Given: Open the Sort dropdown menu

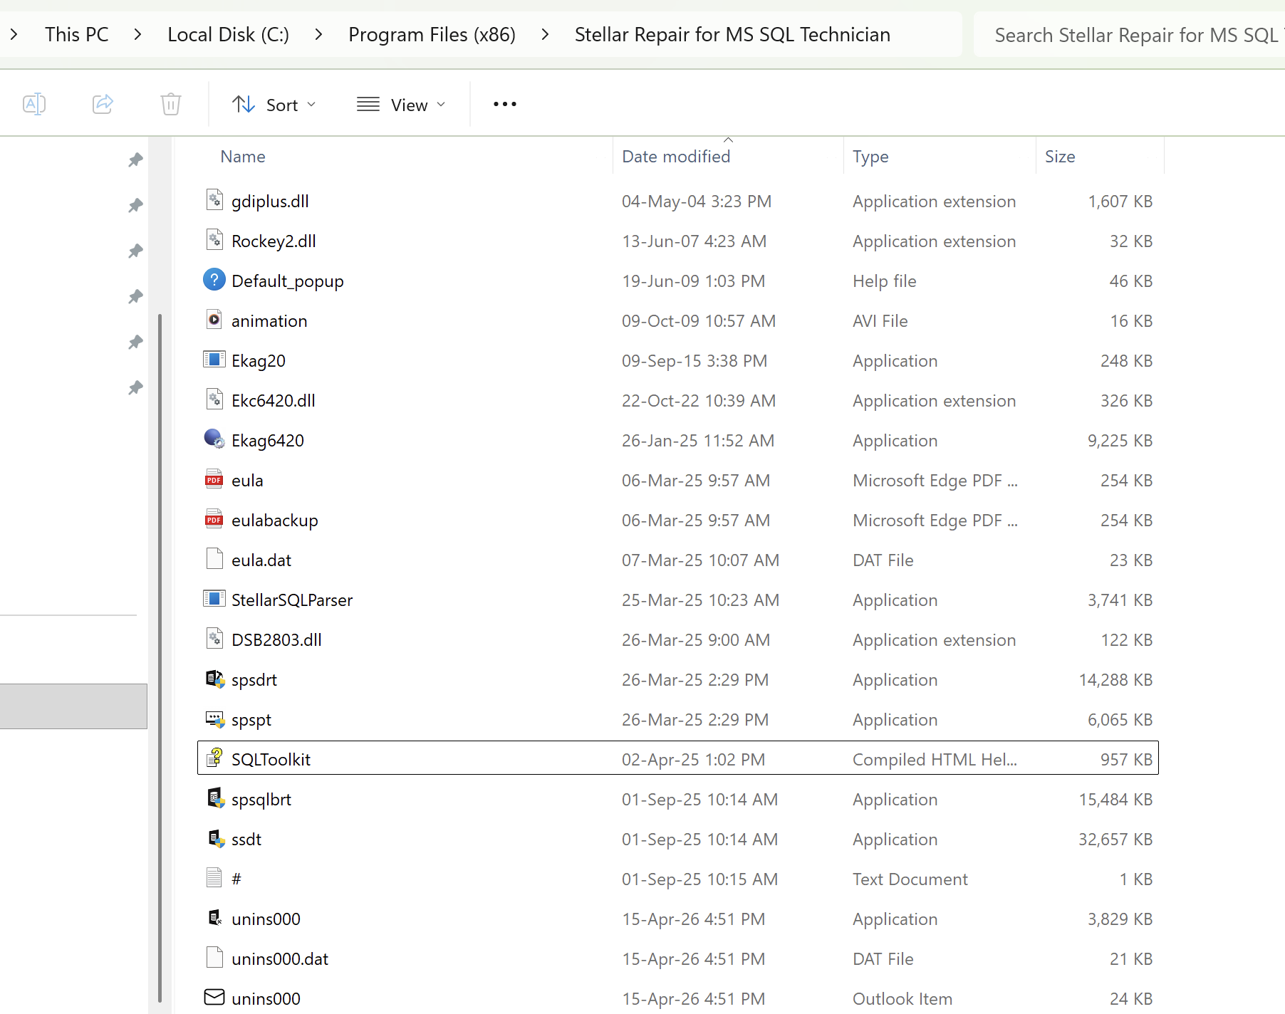Looking at the screenshot, I should 274,105.
